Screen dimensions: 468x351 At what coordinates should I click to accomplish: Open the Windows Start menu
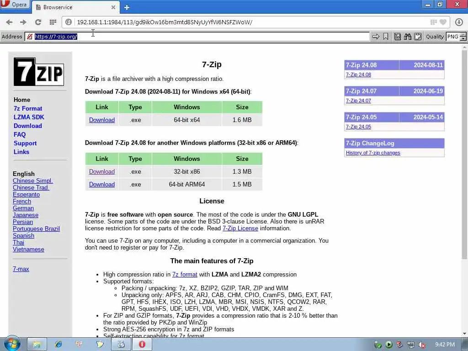click(12, 344)
